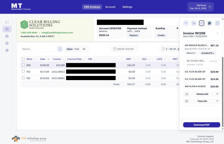Open the chat bubble icon
Screen dimensions: 224x144
[x=209, y=23]
